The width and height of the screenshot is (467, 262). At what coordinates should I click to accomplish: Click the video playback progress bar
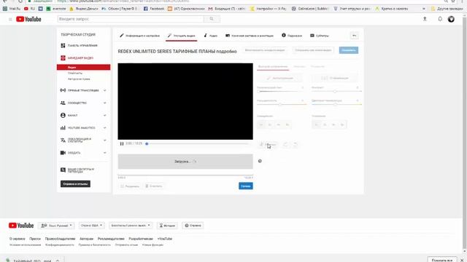coord(197,144)
